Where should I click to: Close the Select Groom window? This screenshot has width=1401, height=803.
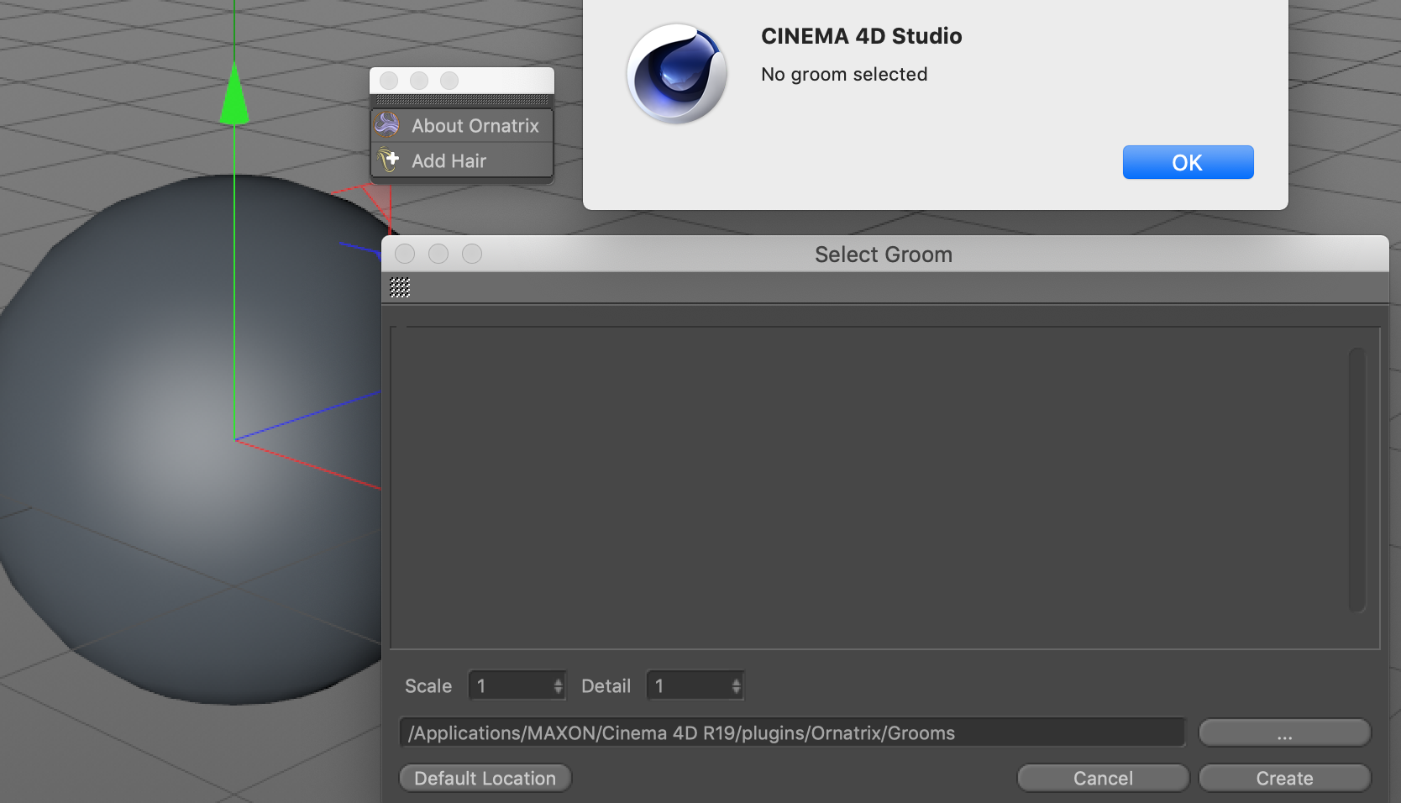click(405, 254)
